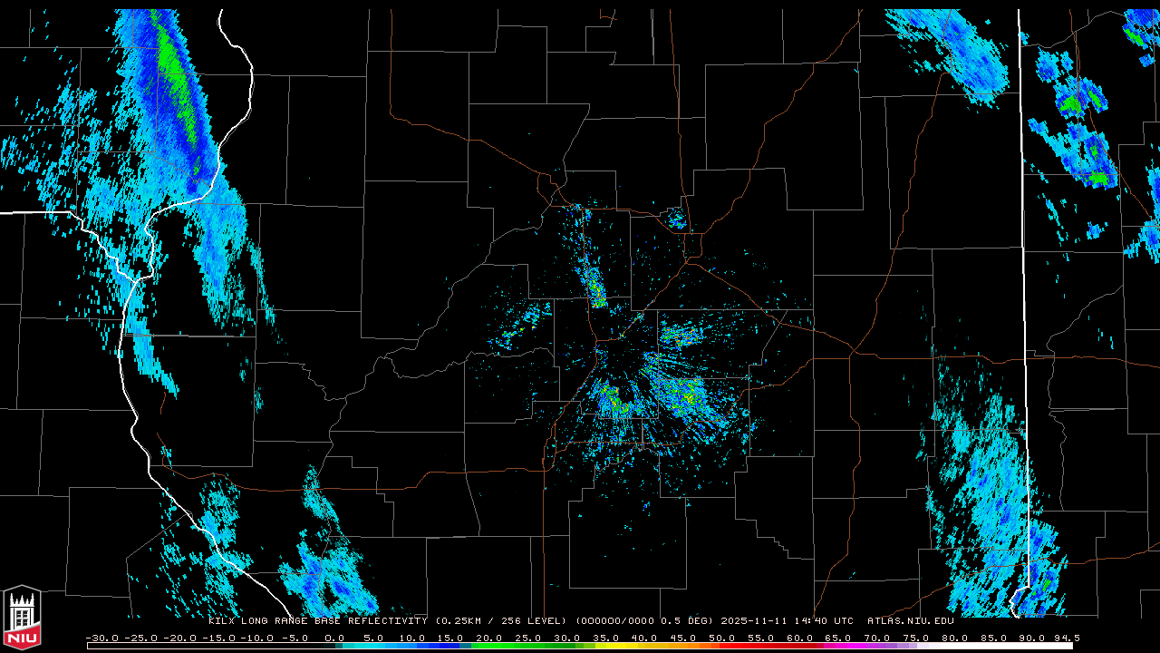The image size is (1160, 653).
Task: Click the "80.0" scale label
Action: [x=956, y=638]
